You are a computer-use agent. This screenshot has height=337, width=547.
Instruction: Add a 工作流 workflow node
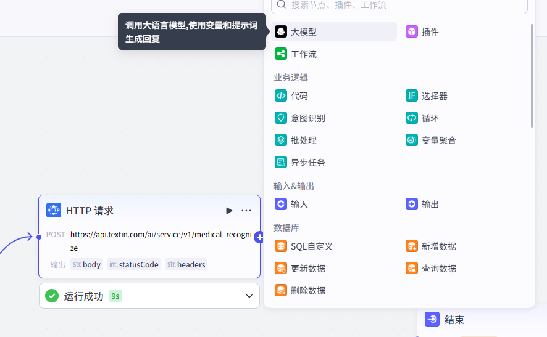pyautogui.click(x=296, y=54)
